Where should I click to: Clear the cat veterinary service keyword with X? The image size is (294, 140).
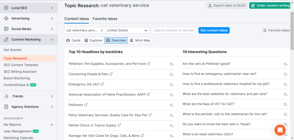[x=102, y=30]
